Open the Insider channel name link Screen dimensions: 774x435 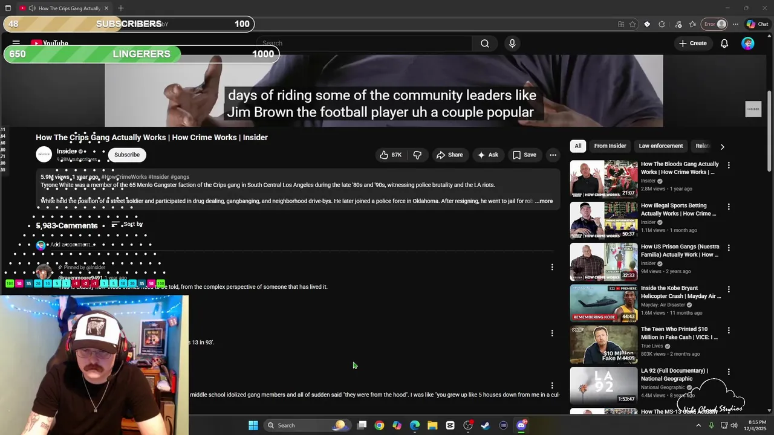click(67, 151)
